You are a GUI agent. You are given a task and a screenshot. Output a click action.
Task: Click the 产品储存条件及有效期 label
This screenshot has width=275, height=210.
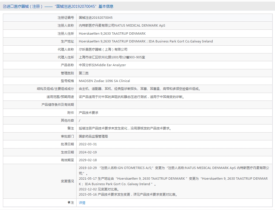58,105
